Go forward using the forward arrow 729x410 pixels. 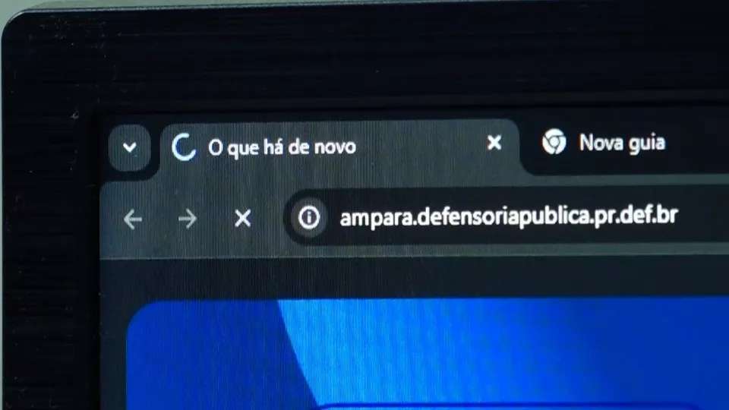pos(188,219)
